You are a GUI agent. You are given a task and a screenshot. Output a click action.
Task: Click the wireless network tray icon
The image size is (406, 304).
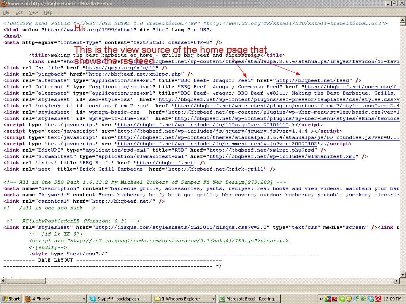pyautogui.click(x=356, y=299)
